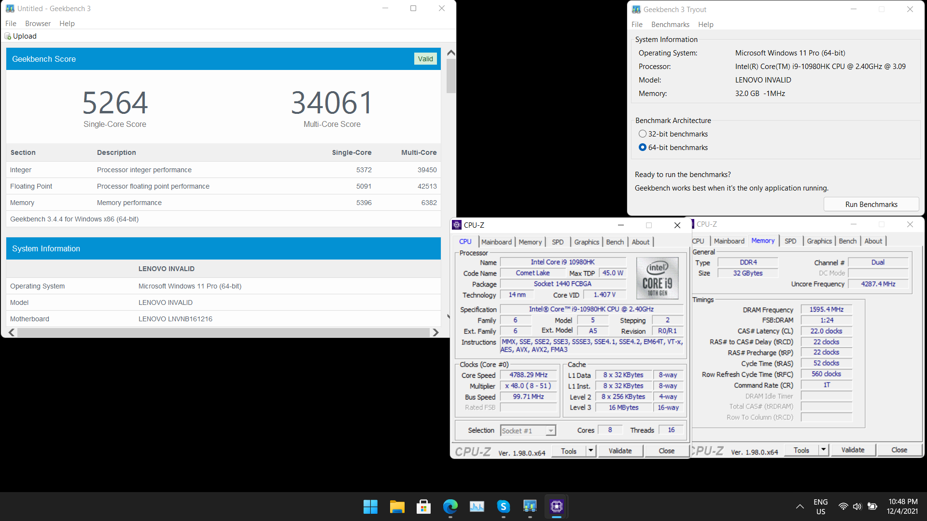Screen dimensions: 927x521
Task: Launch Microsoft Store from the taskbar
Action: click(x=423, y=507)
